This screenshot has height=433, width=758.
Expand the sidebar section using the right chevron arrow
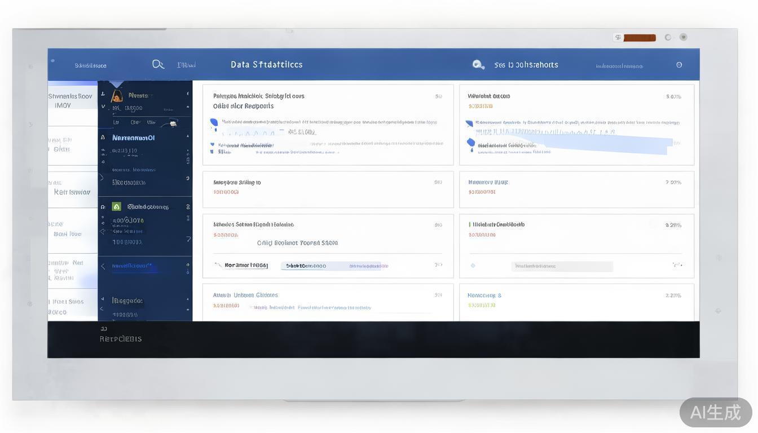[x=102, y=178]
